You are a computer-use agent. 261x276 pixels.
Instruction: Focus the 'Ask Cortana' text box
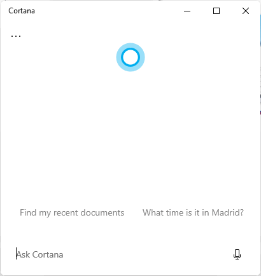point(121,254)
